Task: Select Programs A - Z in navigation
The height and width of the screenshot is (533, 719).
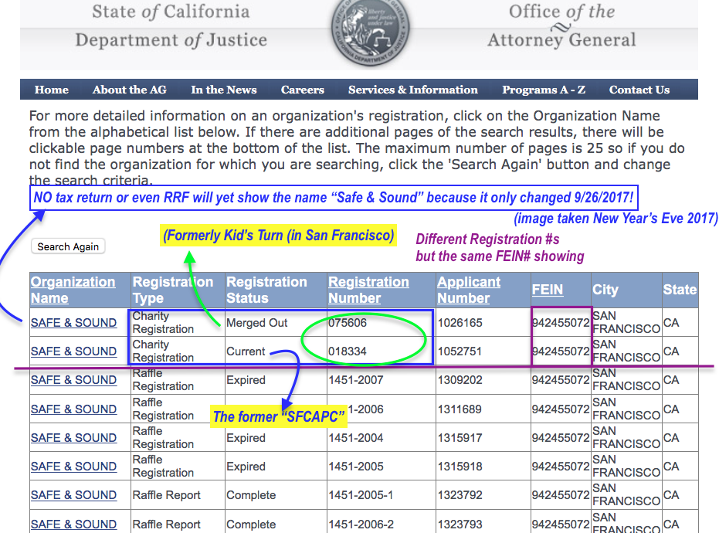Action: click(x=544, y=90)
